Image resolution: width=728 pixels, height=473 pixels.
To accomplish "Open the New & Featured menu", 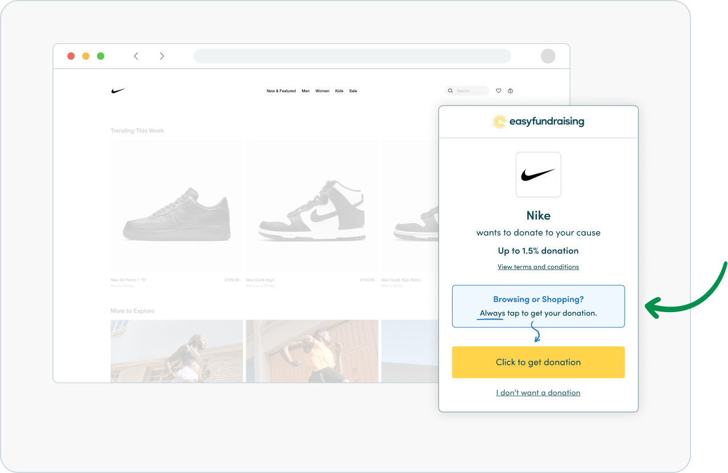I will (281, 91).
